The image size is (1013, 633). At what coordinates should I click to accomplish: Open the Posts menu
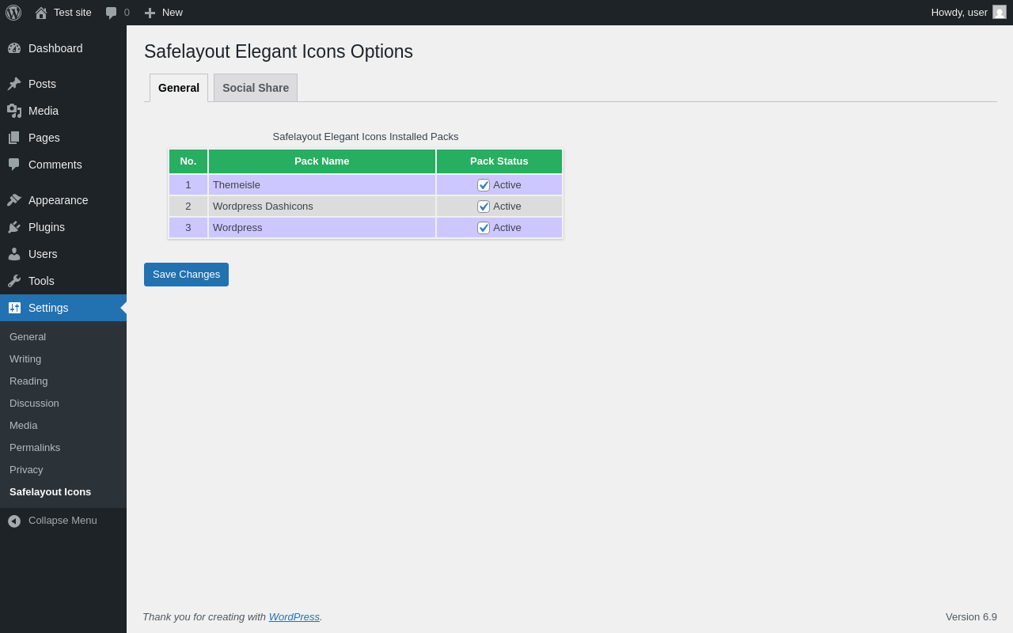coord(63,84)
